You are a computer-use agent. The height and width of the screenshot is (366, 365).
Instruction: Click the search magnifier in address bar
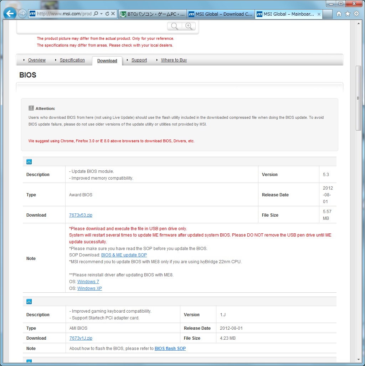(96, 14)
